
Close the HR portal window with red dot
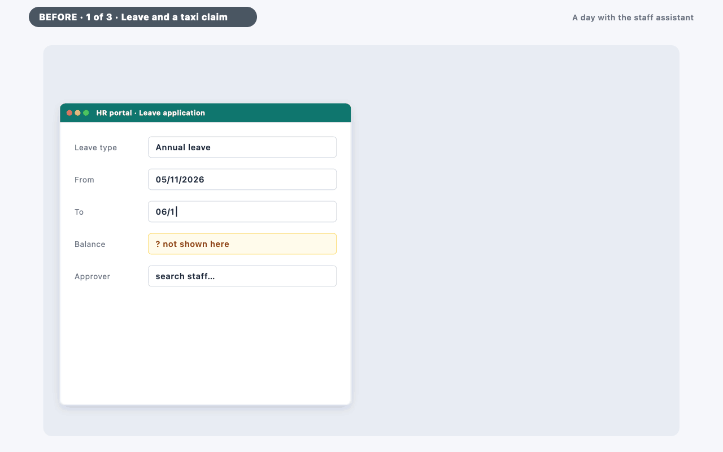pos(69,113)
